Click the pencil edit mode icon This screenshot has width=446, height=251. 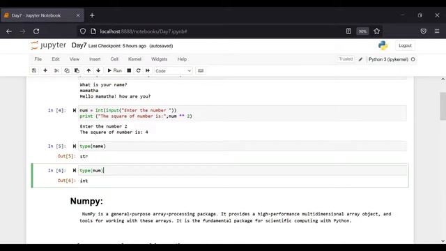coord(361,59)
